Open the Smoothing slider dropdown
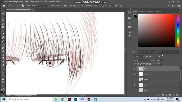This screenshot has height=102, width=182. (x=99, y=6)
